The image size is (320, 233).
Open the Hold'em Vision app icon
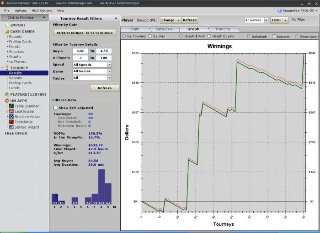tap(11, 117)
